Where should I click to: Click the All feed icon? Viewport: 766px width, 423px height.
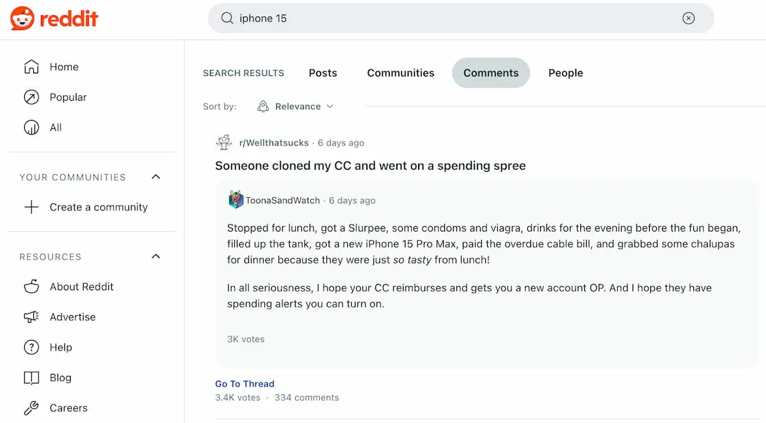(x=31, y=127)
